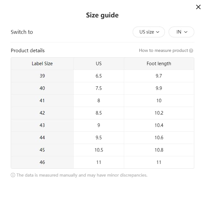The image size is (205, 200).
Task: Select label size 46 row
Action: [x=42, y=162]
